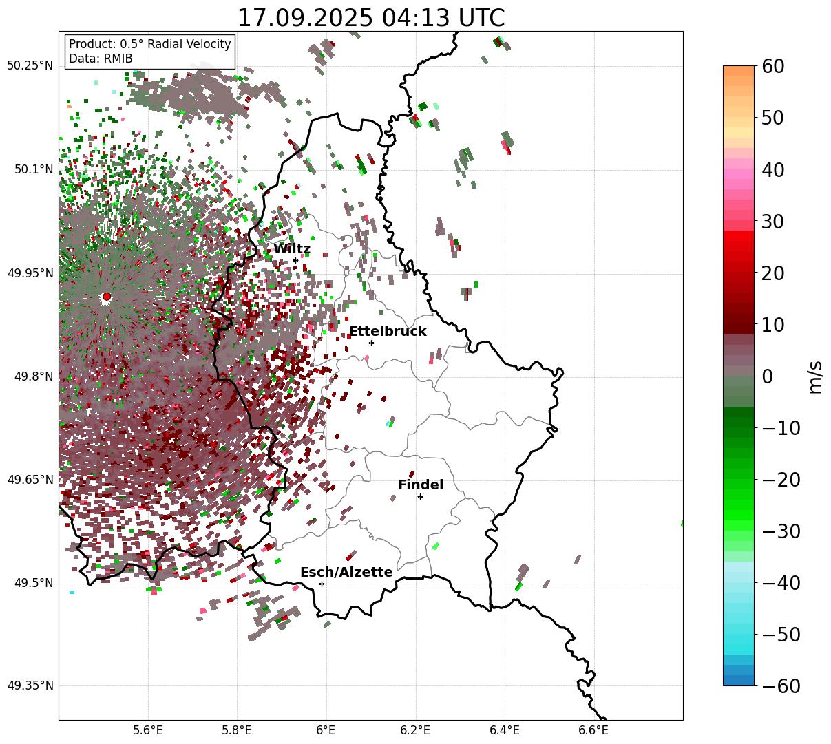Click the 6°E longitude label
The height and width of the screenshot is (744, 831).
click(x=326, y=730)
